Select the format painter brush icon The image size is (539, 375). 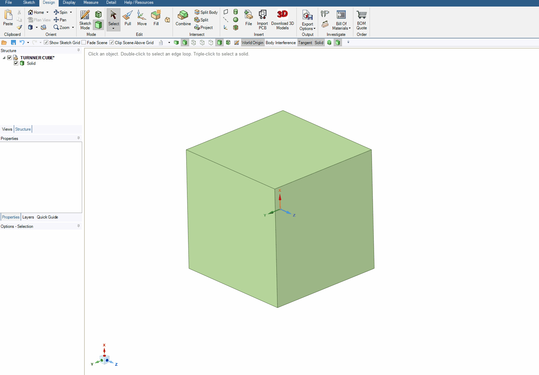(19, 27)
